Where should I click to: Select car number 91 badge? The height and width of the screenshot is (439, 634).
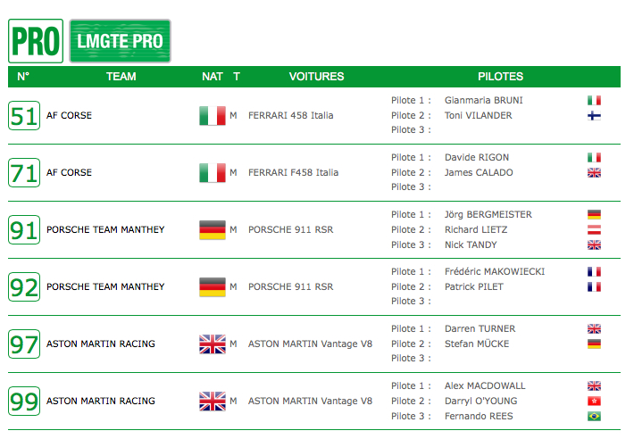[24, 230]
